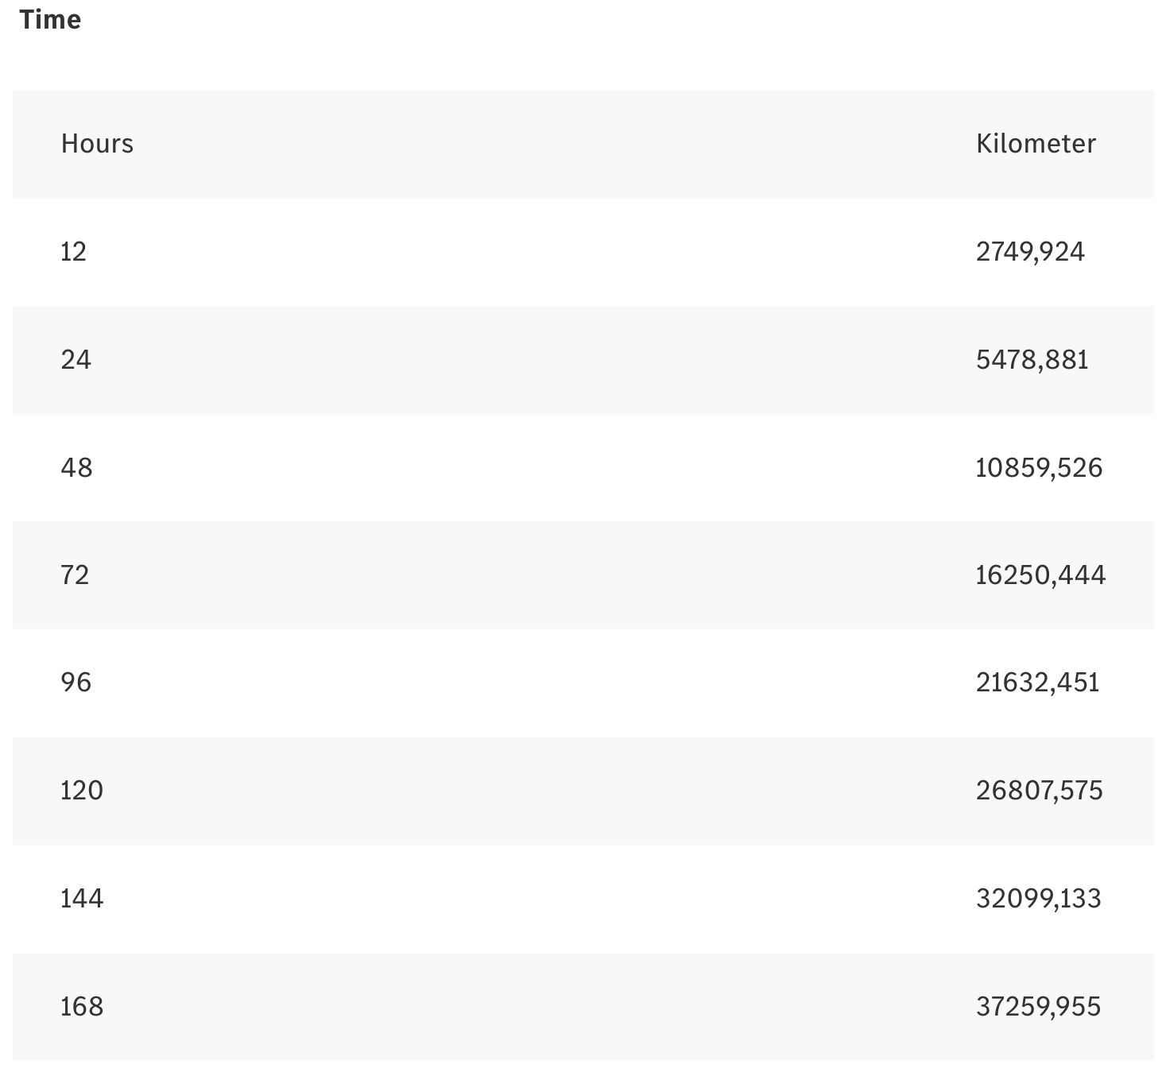
Task: Select the Kilometer column header
Action: point(1036,144)
